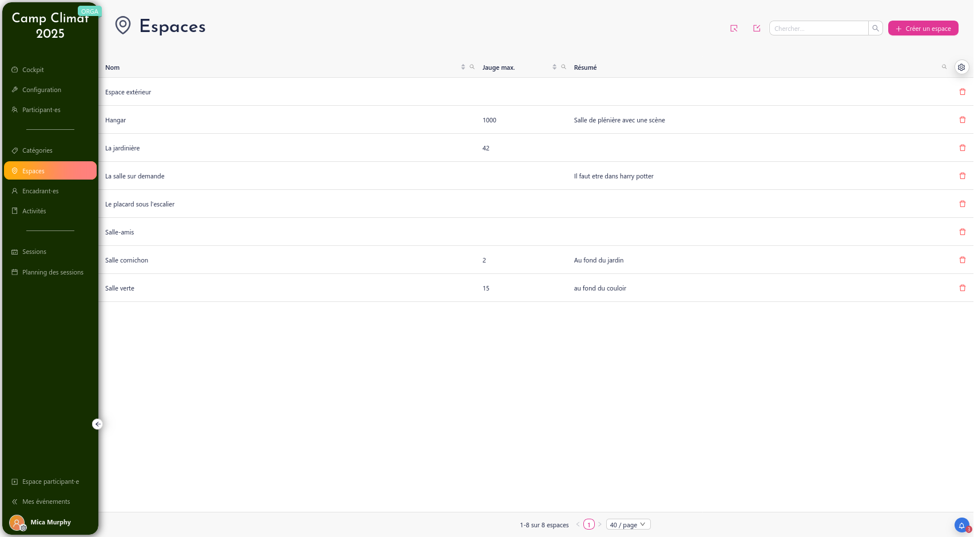
Task: Click the search magnifier button
Action: pyautogui.click(x=875, y=29)
